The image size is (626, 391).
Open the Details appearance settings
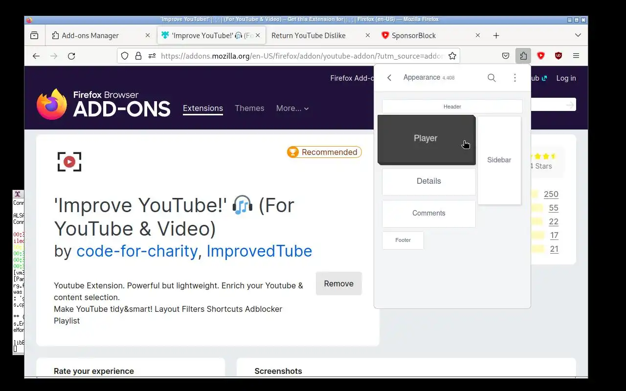429,181
